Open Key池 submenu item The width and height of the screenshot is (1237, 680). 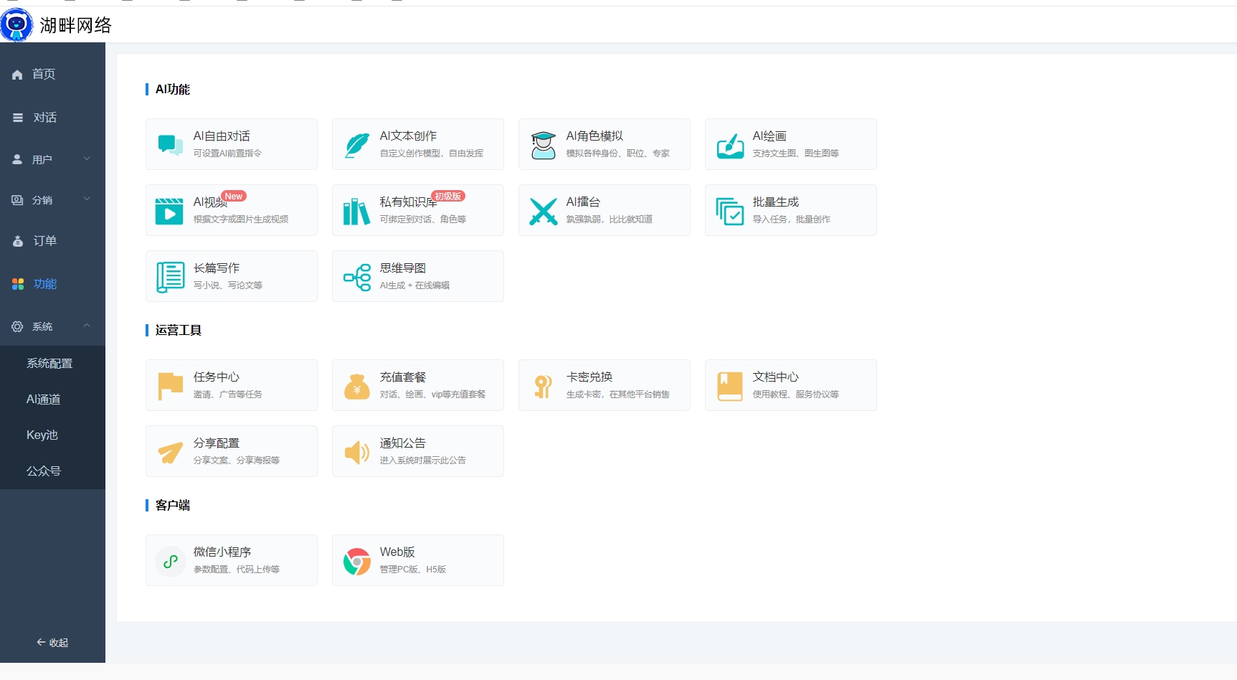click(x=42, y=435)
